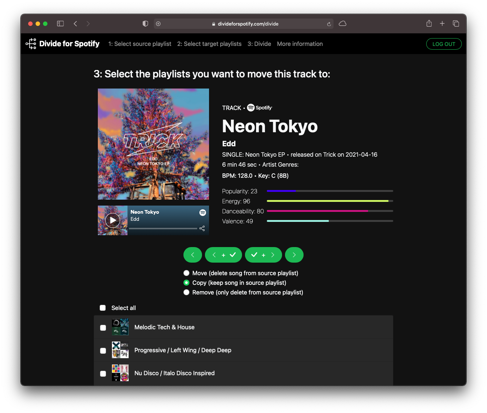
Task: Click the Divide for Spotify logo icon
Action: pyautogui.click(x=31, y=44)
